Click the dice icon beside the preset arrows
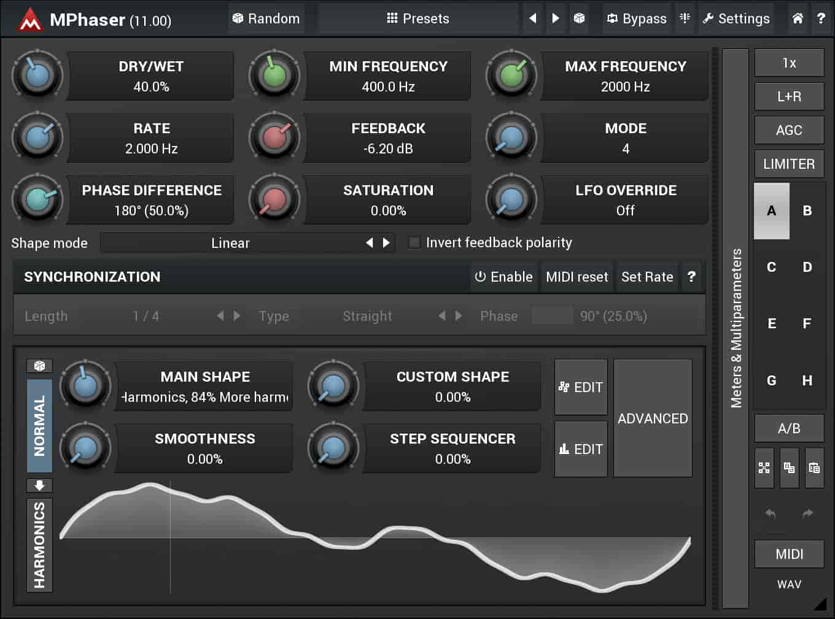Viewport: 835px width, 619px height. (x=579, y=18)
